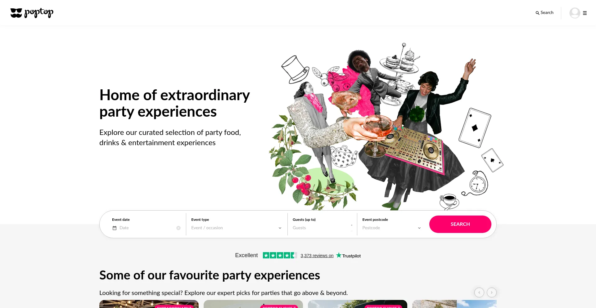This screenshot has height=308, width=596.
Task: Decrease the guests count with minus stepper
Action: [x=352, y=231]
